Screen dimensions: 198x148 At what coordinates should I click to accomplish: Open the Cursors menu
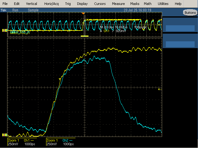coord(100,4)
